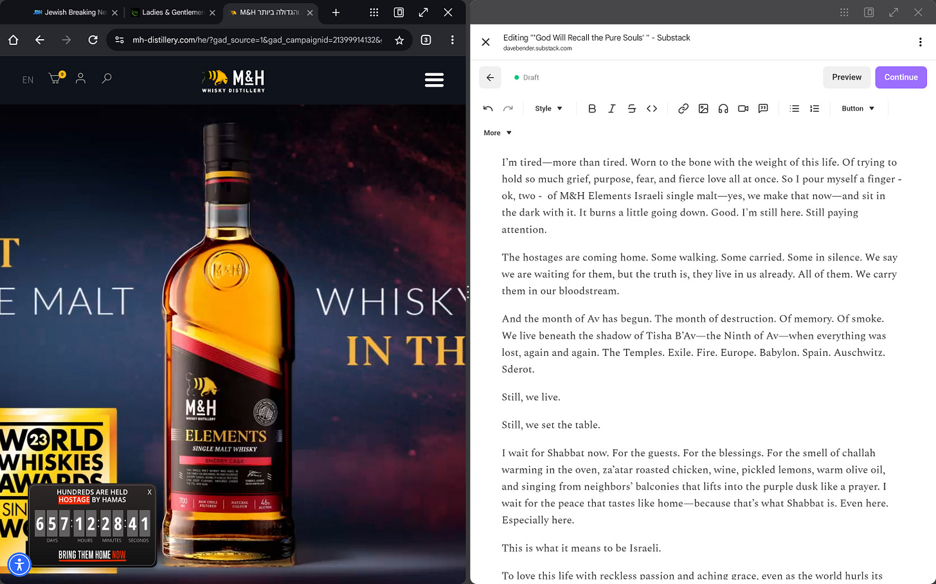Go to browser home page

pyautogui.click(x=13, y=40)
